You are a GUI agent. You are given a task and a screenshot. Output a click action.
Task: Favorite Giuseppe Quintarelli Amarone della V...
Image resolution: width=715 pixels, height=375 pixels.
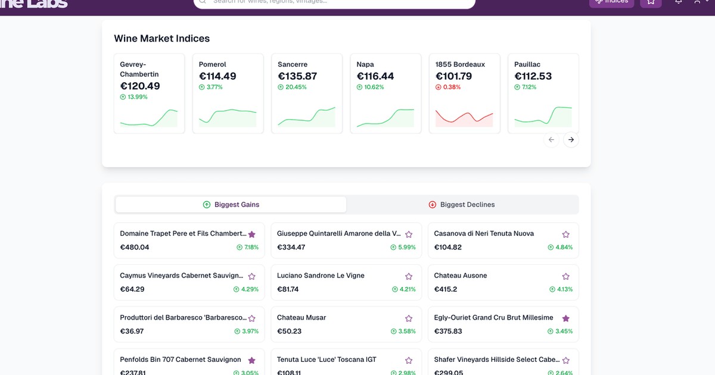point(409,234)
